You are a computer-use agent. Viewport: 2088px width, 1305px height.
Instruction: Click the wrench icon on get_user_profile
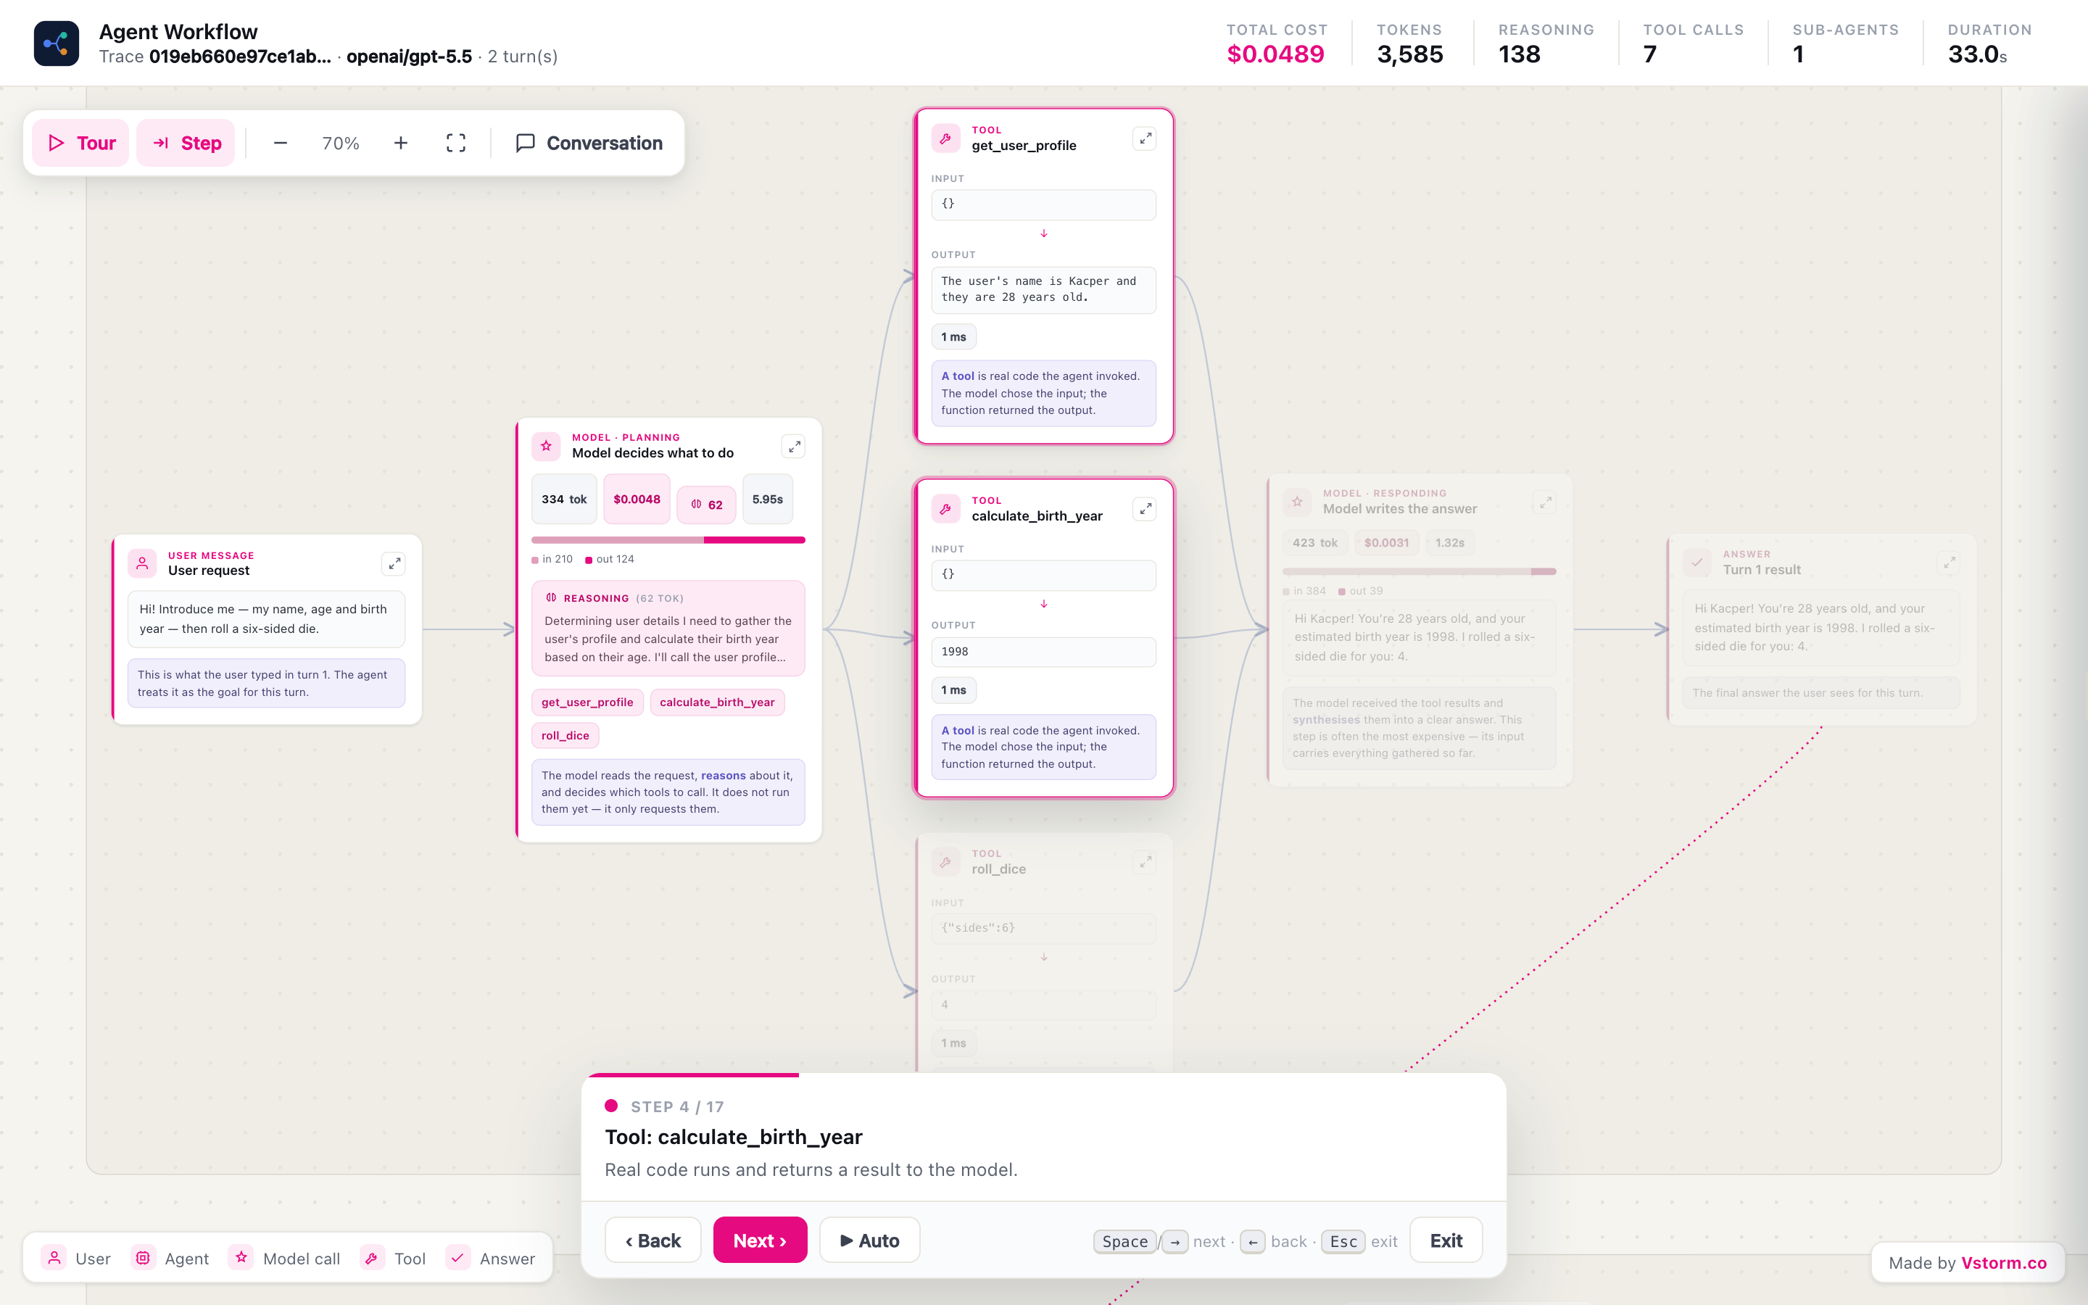coord(945,138)
